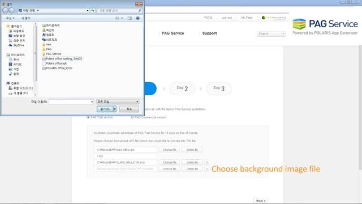This screenshot has height=204, width=362.
Task: Click in the 파일 이름 file name field
Action: [x=71, y=102]
